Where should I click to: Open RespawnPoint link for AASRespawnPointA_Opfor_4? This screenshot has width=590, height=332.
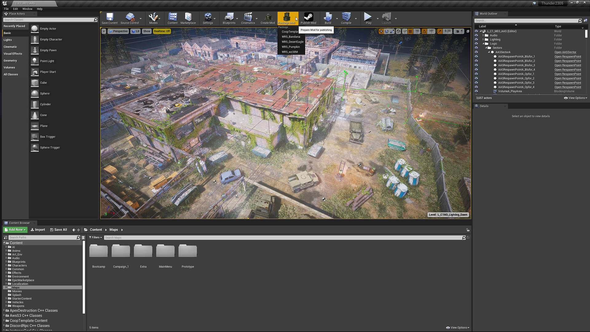[568, 87]
